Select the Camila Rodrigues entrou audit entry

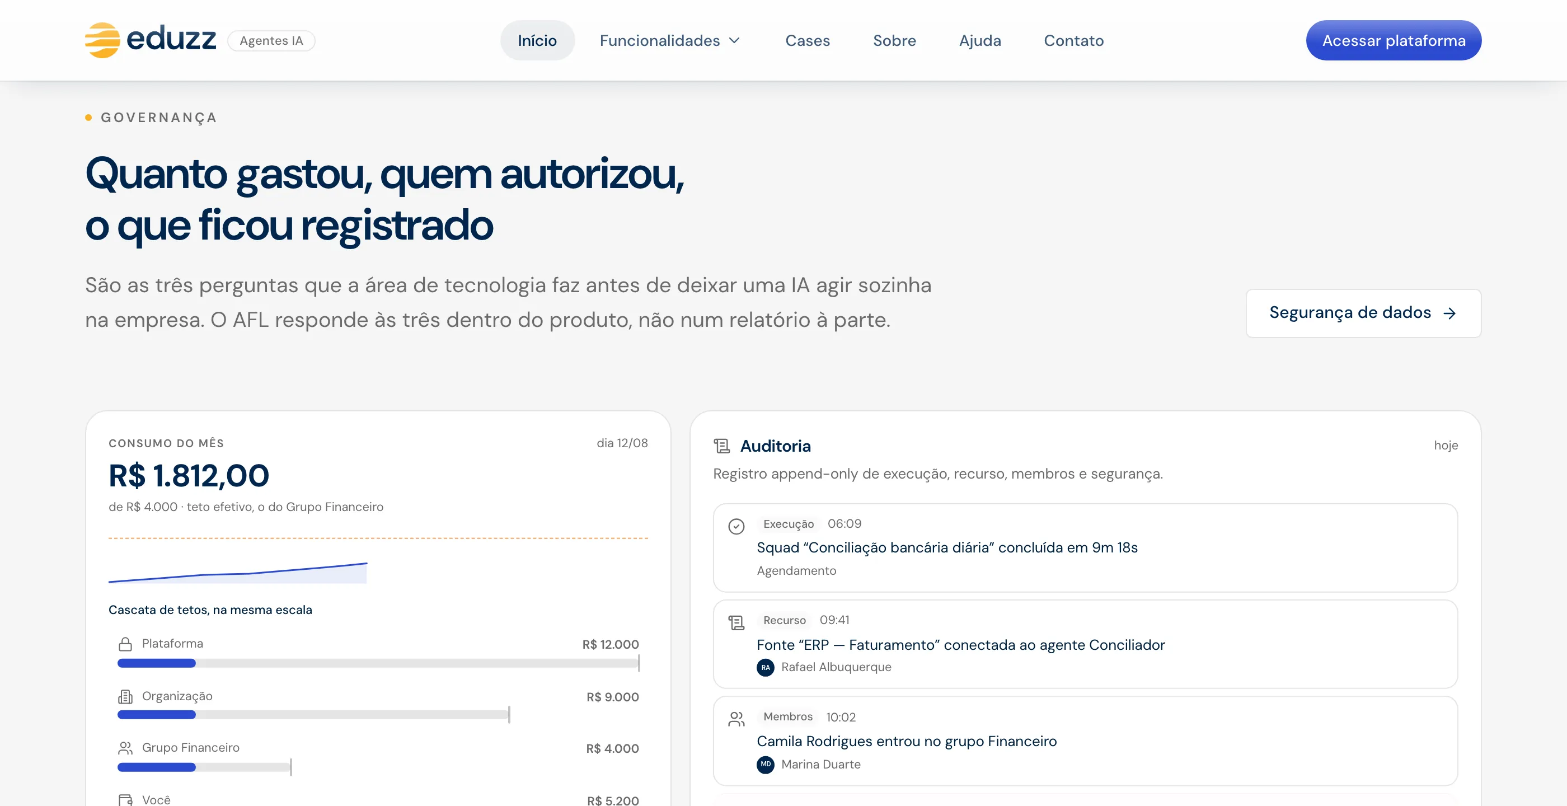[1085, 741]
